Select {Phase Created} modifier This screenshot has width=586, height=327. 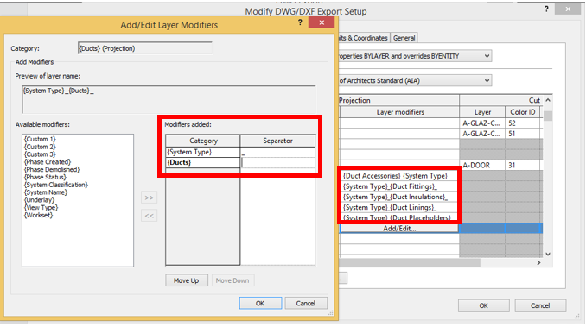point(48,162)
